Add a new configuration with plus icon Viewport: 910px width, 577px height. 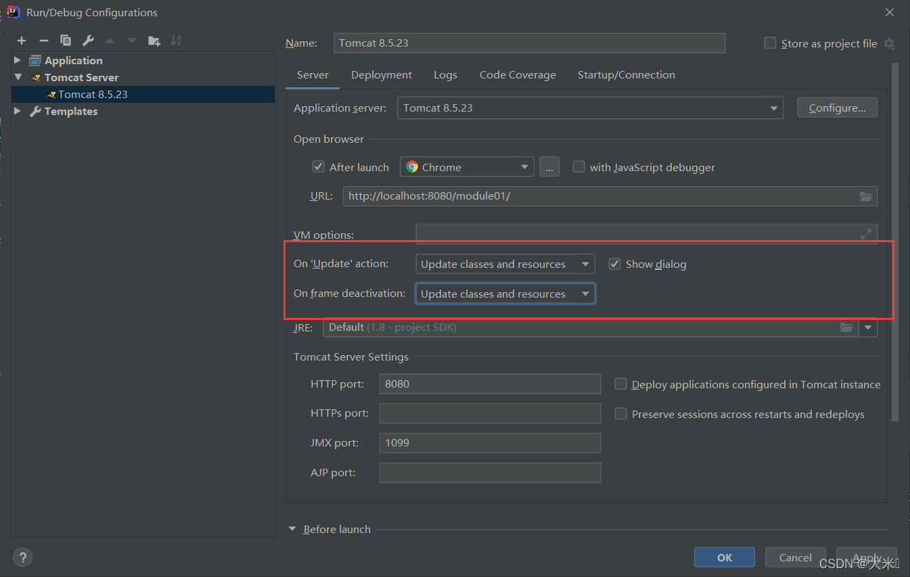pos(22,41)
